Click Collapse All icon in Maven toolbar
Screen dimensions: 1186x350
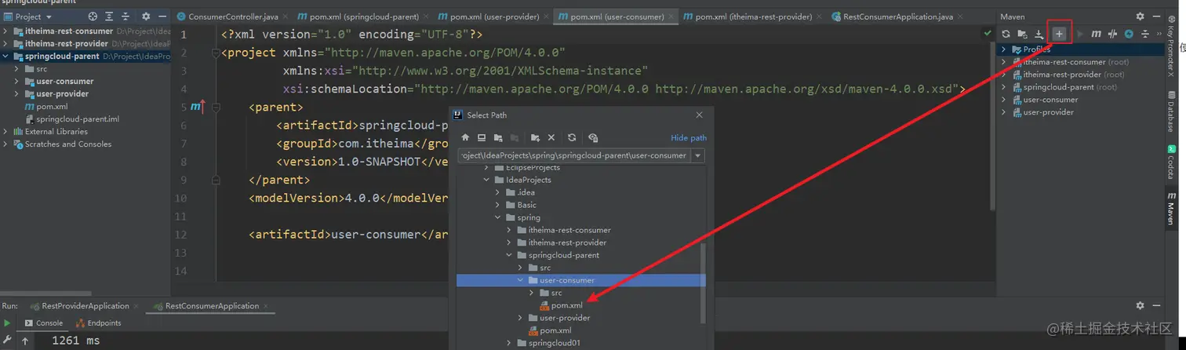[x=1144, y=34]
